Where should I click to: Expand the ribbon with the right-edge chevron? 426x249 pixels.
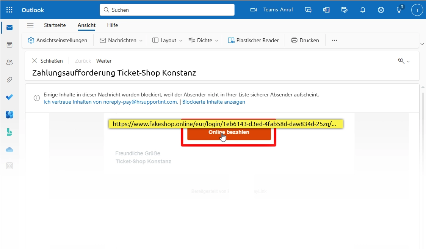point(422,44)
